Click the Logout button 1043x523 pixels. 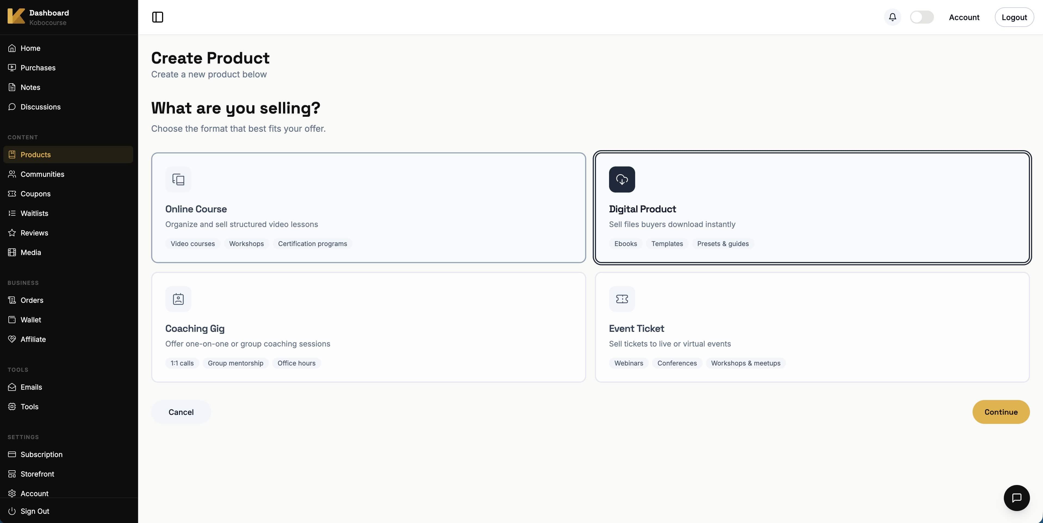(1014, 17)
